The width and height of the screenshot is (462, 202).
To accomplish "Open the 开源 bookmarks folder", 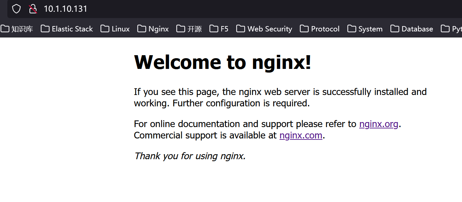I will (x=189, y=29).
